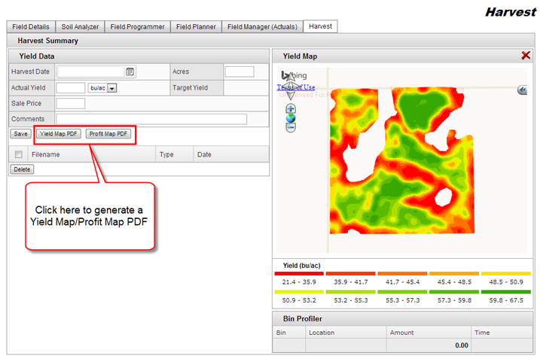Image resolution: width=540 pixels, height=359 pixels.
Task: Click the 0.00 amount cell
Action: click(429, 345)
